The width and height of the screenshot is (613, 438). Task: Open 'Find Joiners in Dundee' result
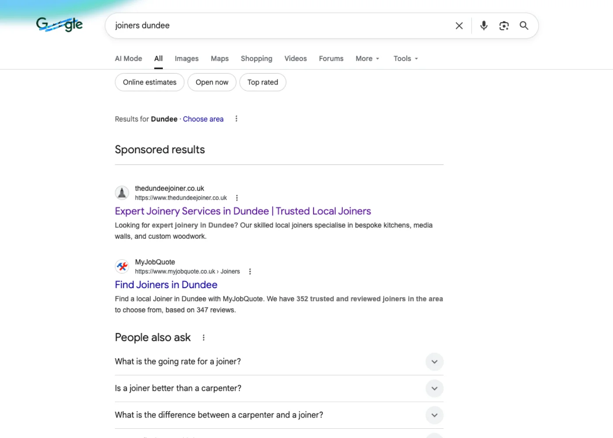pyautogui.click(x=166, y=285)
